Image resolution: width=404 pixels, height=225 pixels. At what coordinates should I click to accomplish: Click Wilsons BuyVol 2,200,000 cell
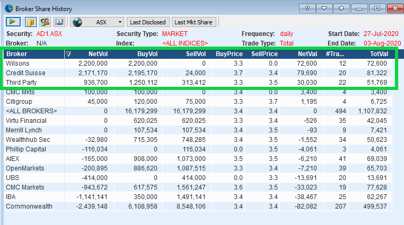(138, 63)
